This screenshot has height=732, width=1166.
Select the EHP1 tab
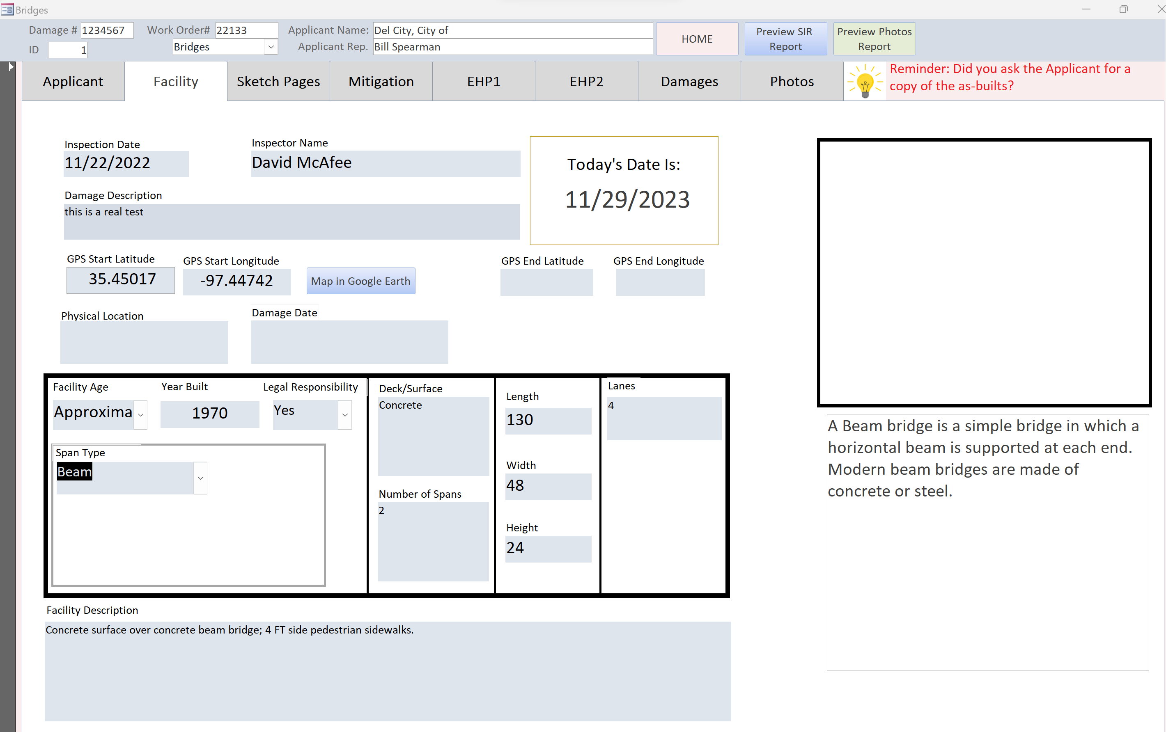(483, 81)
